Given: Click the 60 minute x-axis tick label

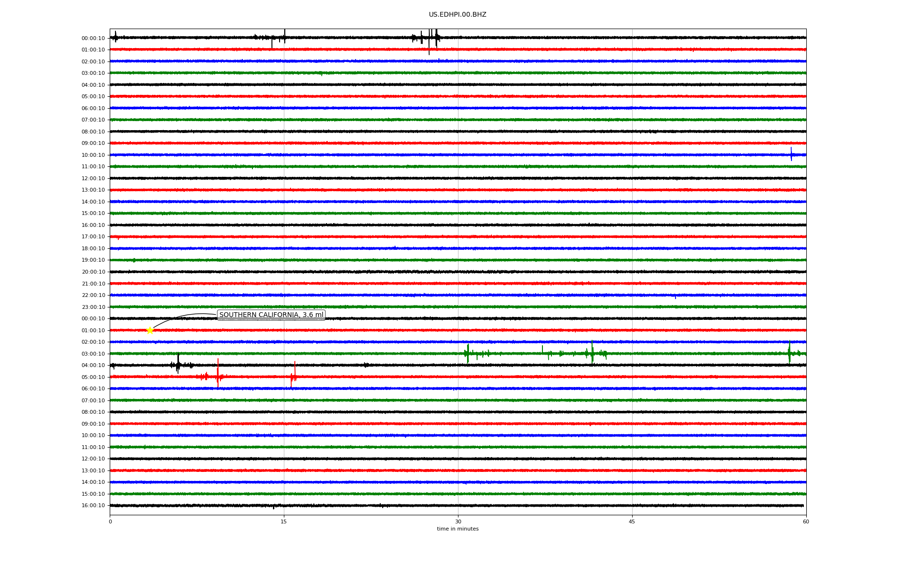Looking at the screenshot, I should 805,521.
